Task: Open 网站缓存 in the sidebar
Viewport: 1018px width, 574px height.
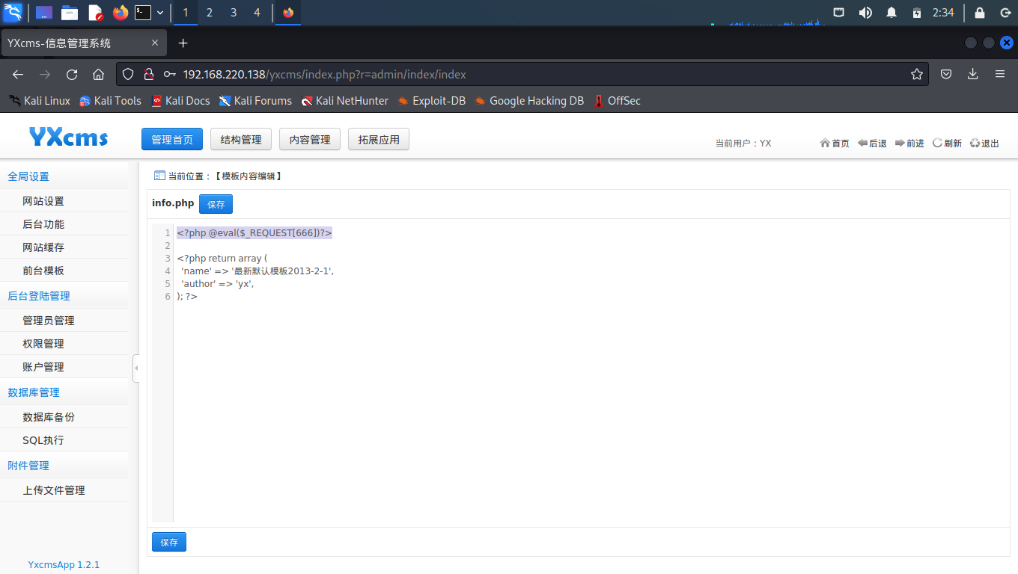Action: click(x=64, y=247)
